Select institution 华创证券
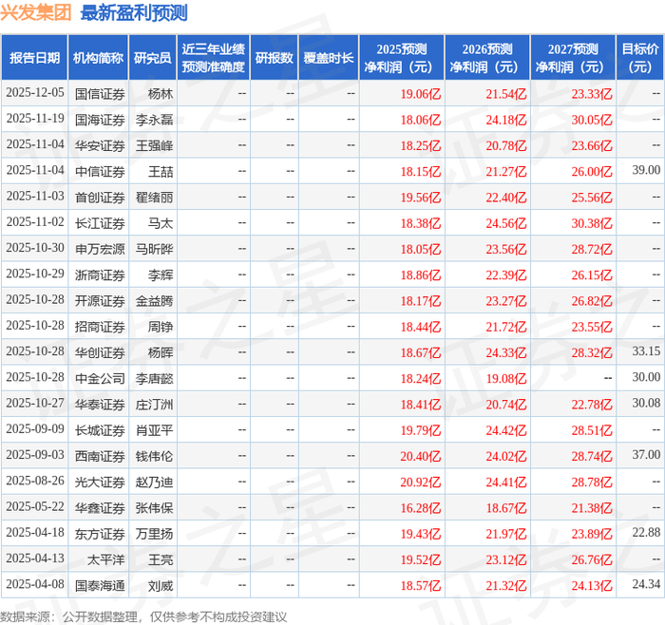This screenshot has height=625, width=665. (100, 352)
